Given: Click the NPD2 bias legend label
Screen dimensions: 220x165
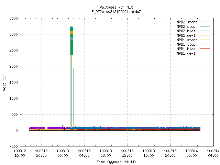Looking at the screenshot, I should pyautogui.click(x=186, y=31).
